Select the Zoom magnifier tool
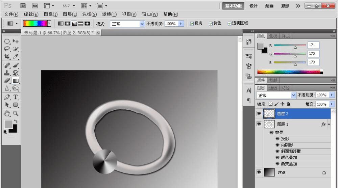The width and height of the screenshot is (338, 188). pyautogui.click(x=16, y=113)
